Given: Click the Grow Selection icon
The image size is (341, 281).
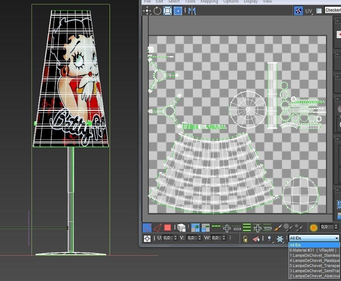Looking at the screenshot, I should pos(195,228).
